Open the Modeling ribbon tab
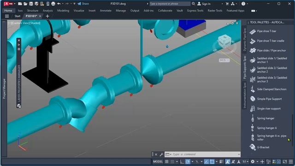295x166 pixels. pos(63,11)
